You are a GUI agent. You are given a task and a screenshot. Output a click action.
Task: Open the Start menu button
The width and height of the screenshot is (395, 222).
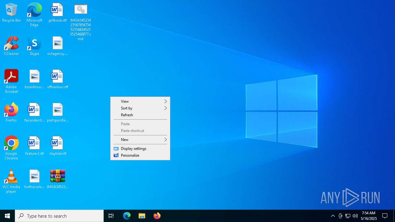[x=7, y=216]
